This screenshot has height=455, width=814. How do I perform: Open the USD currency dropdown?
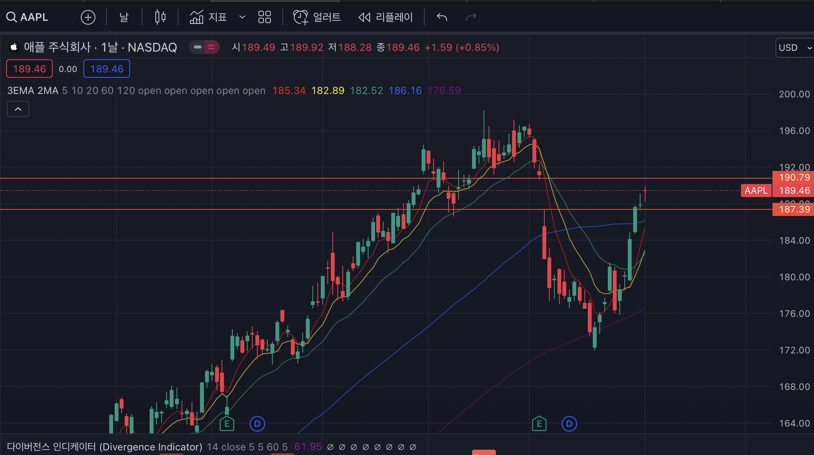pos(795,48)
